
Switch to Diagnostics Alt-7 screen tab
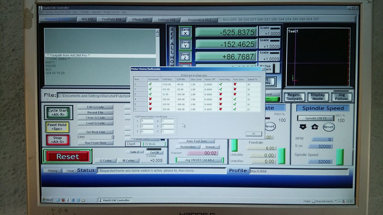[199, 20]
